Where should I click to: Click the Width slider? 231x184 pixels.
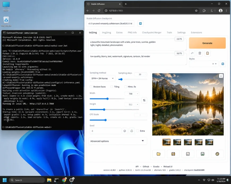[x=114, y=99]
